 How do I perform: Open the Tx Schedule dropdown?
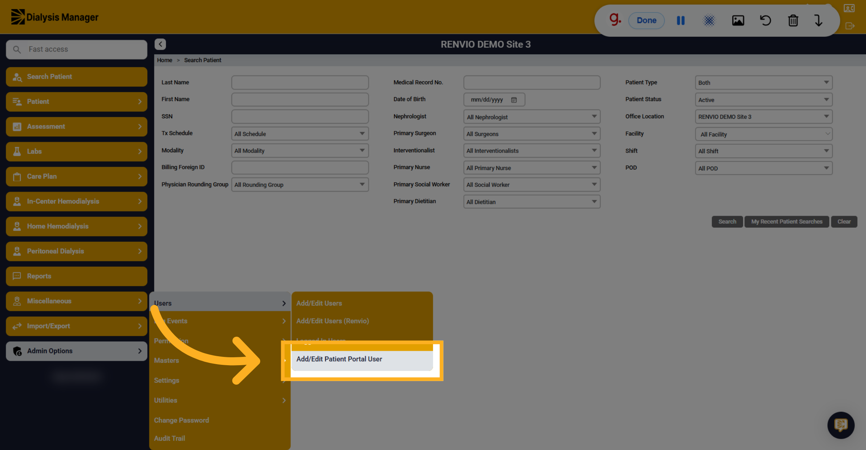pos(300,134)
